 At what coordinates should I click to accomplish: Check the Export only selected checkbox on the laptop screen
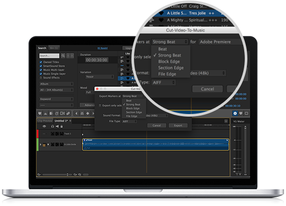click(100, 105)
